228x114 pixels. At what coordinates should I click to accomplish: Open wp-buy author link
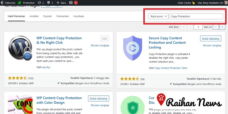[46, 67]
